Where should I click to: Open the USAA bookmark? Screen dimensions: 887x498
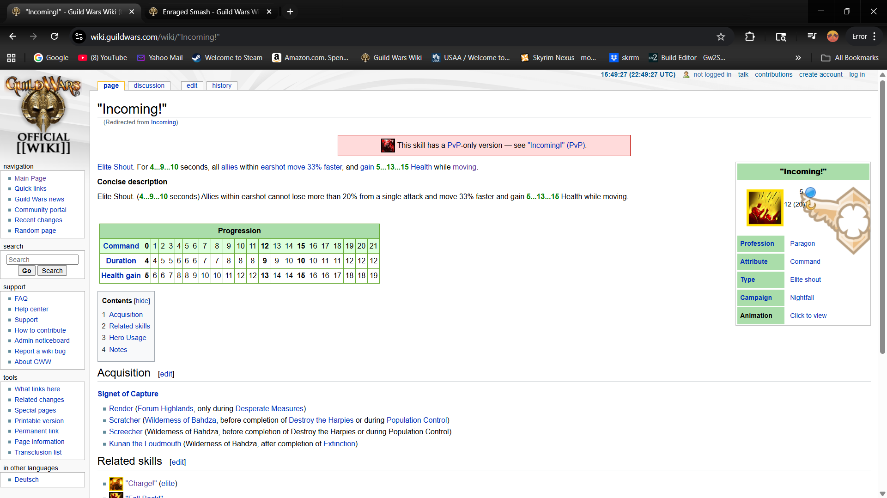tap(471, 58)
